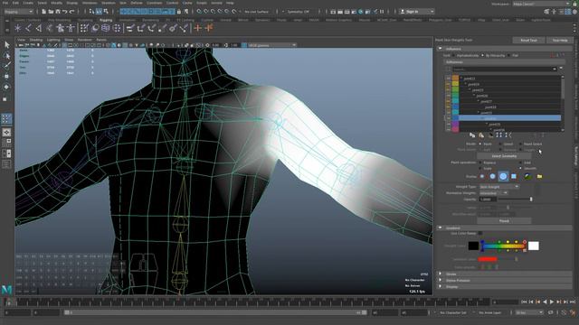Click the Play Forward button
Viewport: 579px width, 325px height.
552,302
